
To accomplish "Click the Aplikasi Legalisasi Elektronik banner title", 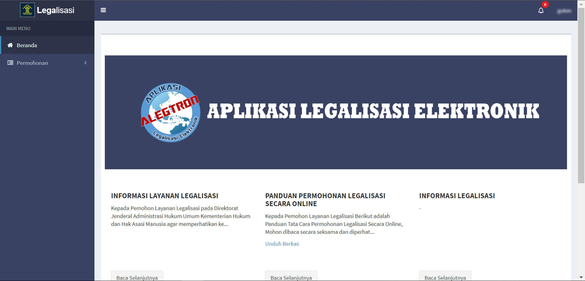I will tap(373, 111).
